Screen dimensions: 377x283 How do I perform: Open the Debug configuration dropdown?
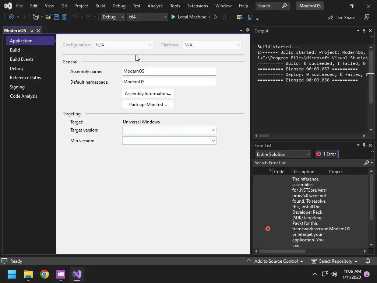(113, 17)
